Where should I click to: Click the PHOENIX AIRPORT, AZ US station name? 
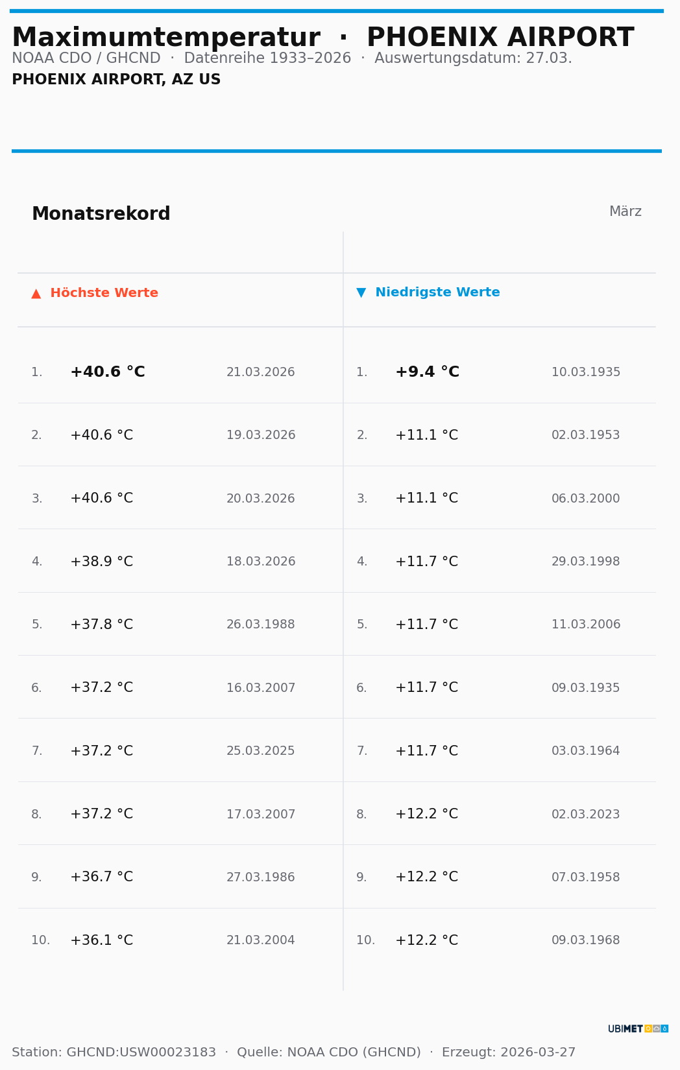(116, 80)
